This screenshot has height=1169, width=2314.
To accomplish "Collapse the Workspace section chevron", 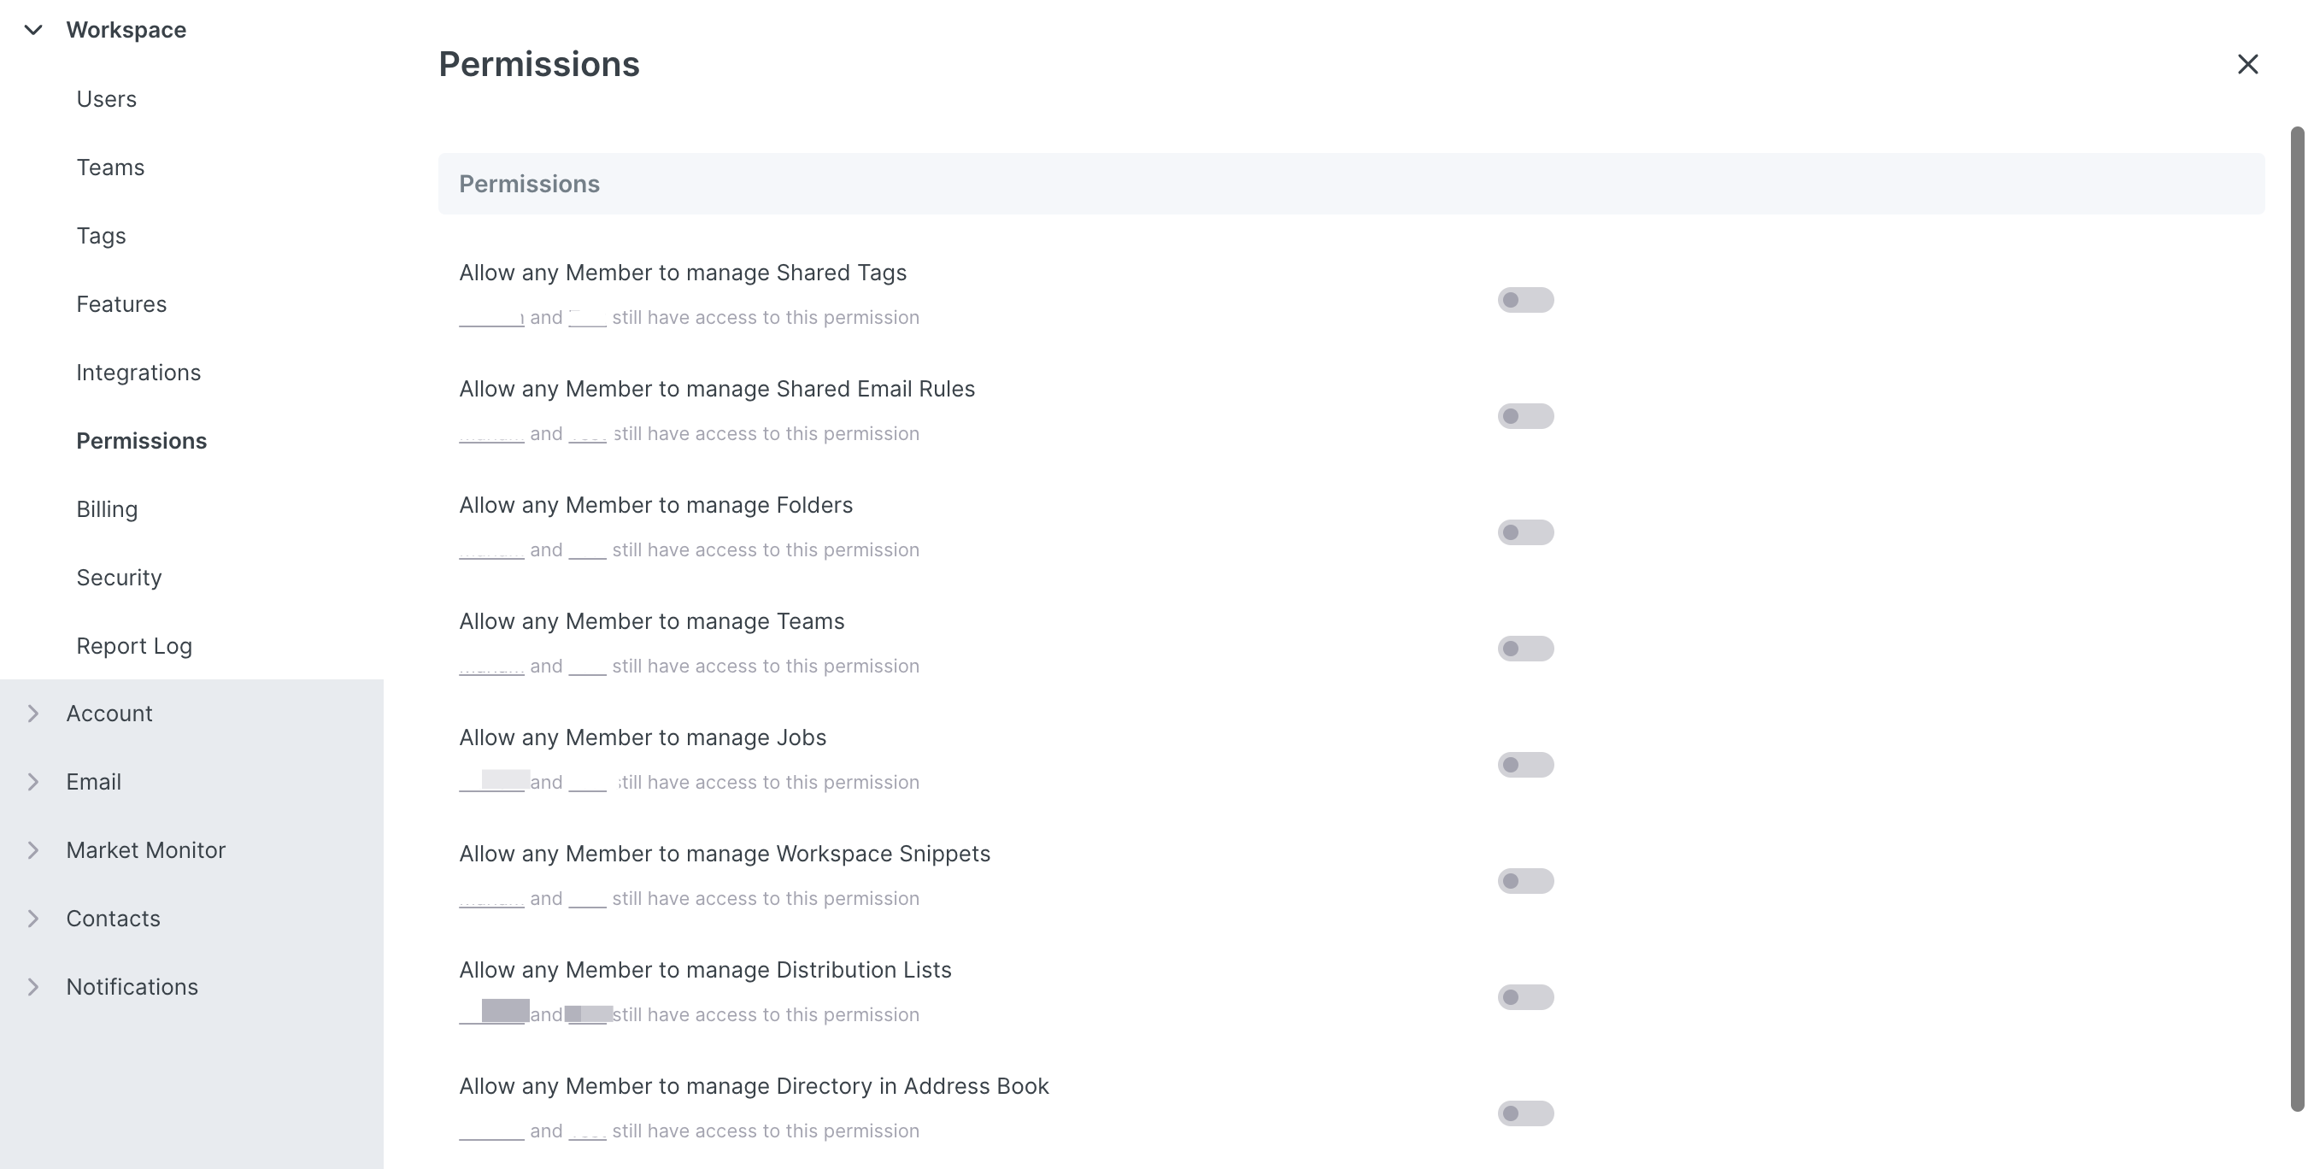I will point(33,30).
